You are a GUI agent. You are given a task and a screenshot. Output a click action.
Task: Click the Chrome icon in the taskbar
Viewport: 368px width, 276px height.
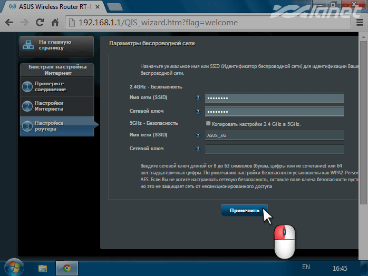(x=66, y=268)
